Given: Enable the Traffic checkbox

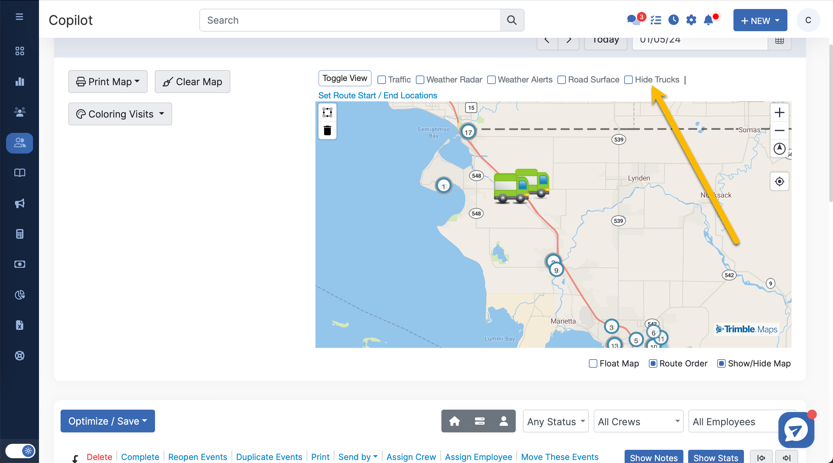Looking at the screenshot, I should [x=382, y=79].
